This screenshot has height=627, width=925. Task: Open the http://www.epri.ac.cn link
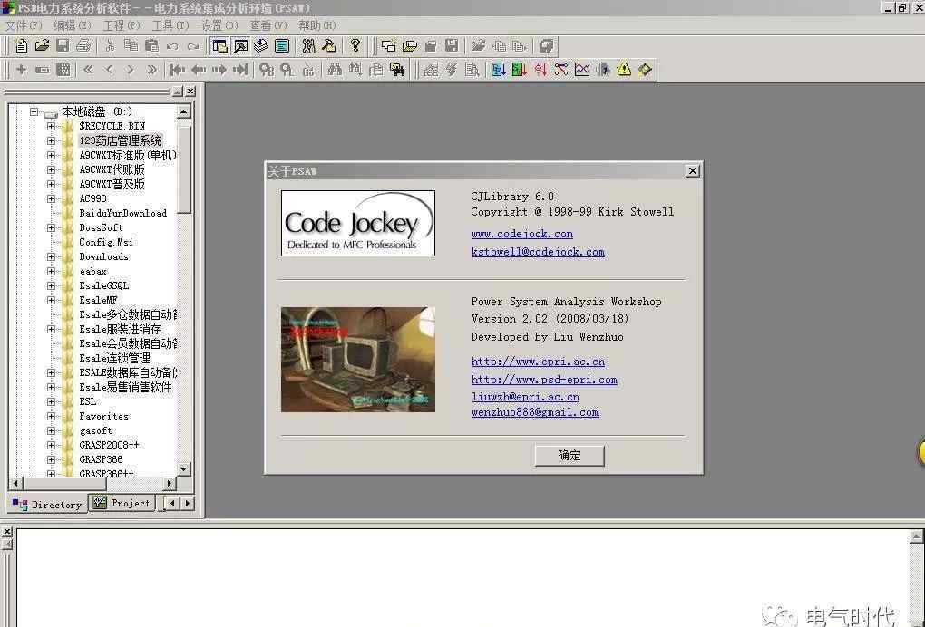click(x=538, y=362)
